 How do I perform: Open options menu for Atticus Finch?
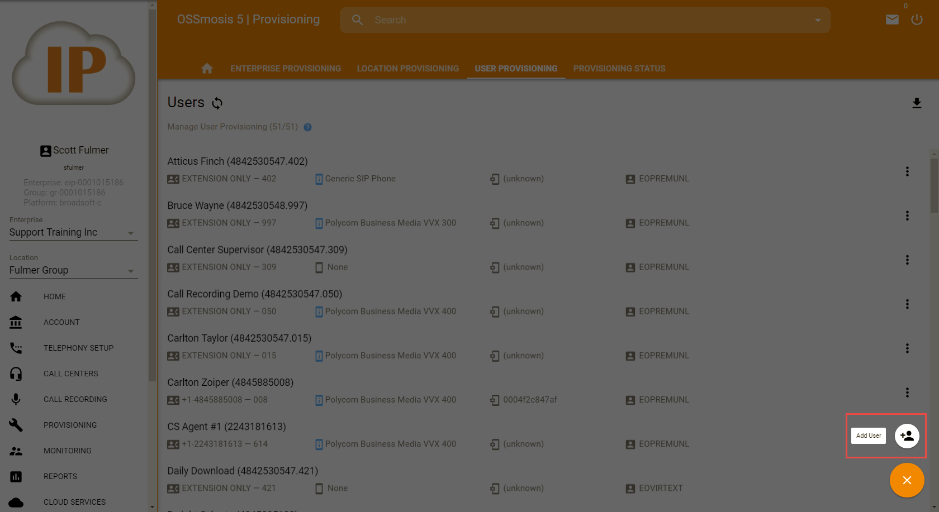[x=907, y=171]
